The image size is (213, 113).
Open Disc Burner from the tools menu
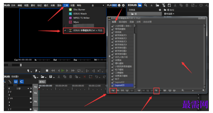click(79, 10)
